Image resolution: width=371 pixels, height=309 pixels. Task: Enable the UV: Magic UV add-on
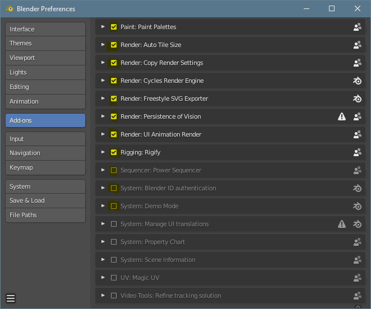tap(114, 278)
